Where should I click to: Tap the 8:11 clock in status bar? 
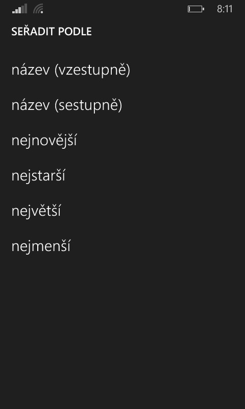[225, 9]
